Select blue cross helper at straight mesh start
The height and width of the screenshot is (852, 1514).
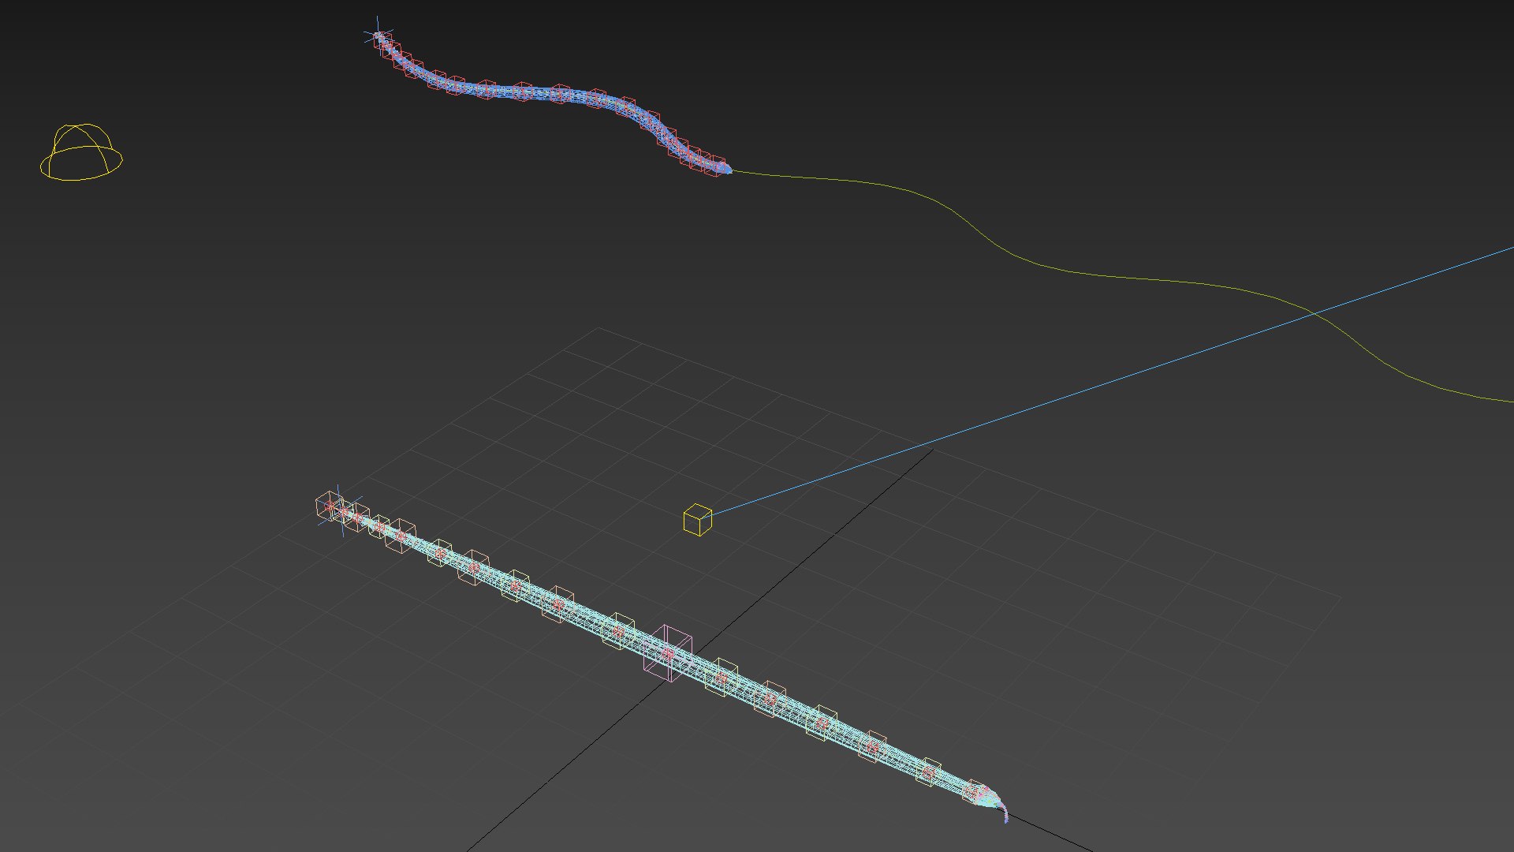339,510
